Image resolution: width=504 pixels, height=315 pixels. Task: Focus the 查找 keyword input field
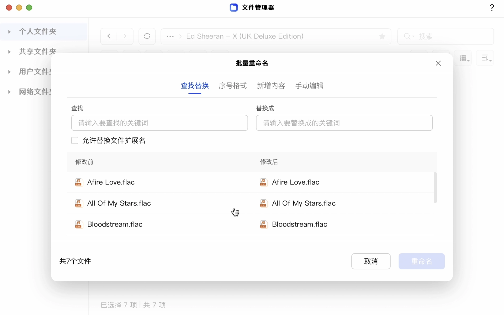159,123
